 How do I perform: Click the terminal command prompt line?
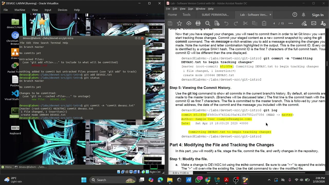click(x=51, y=118)
